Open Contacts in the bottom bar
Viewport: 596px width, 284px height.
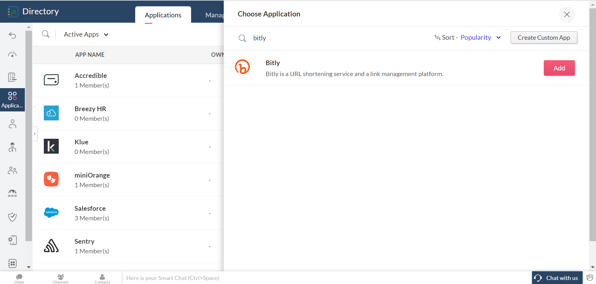coord(102,278)
